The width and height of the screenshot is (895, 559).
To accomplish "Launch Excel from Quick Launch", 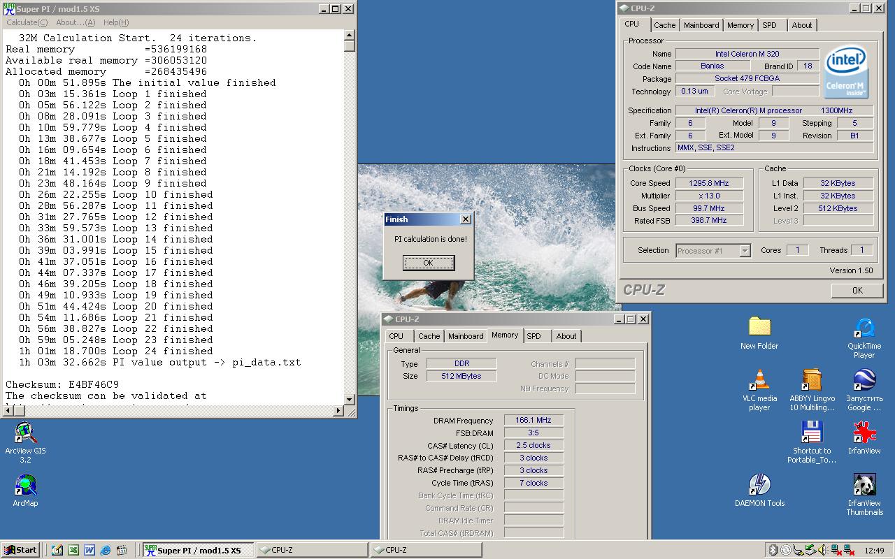I will (73, 550).
